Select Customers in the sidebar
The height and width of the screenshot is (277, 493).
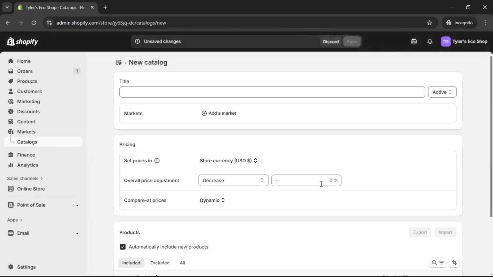(30, 91)
